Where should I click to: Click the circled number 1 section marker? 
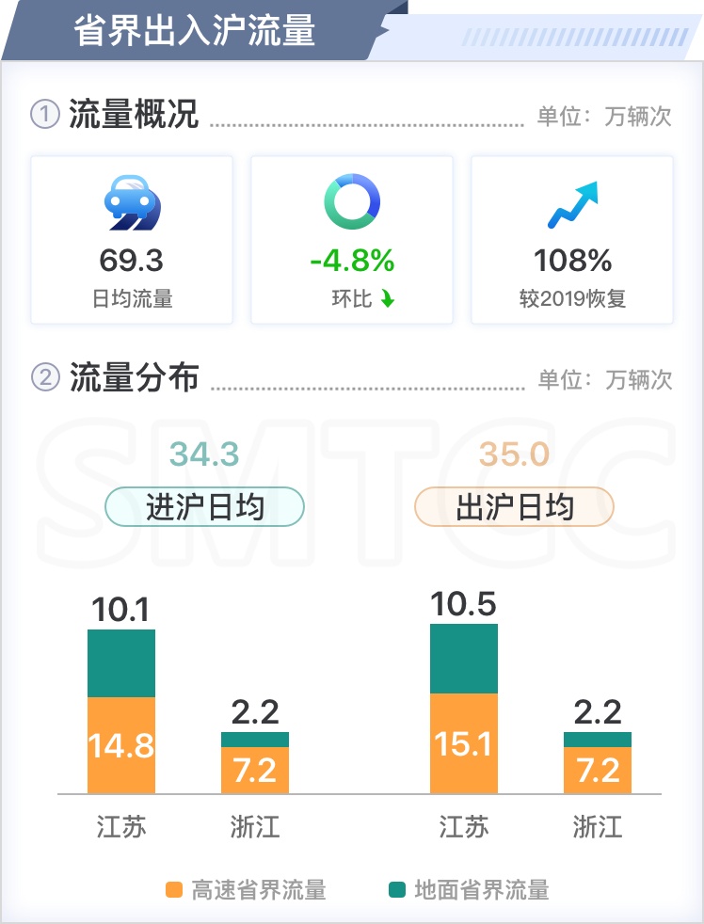tap(45, 114)
